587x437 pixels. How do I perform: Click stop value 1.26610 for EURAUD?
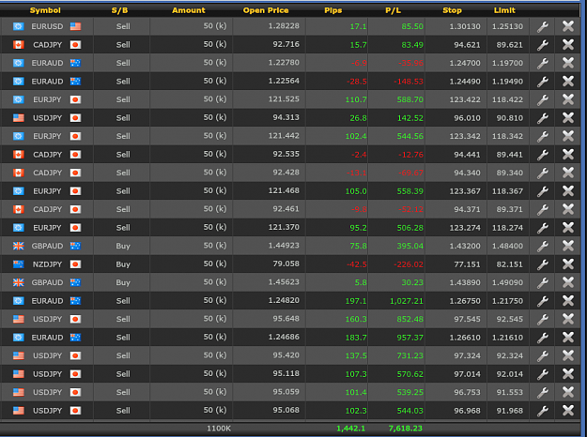pos(465,338)
